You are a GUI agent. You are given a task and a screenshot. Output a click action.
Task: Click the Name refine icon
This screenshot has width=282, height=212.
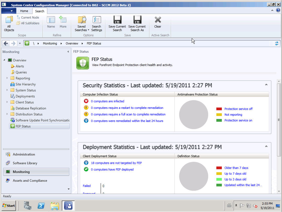coord(51,22)
